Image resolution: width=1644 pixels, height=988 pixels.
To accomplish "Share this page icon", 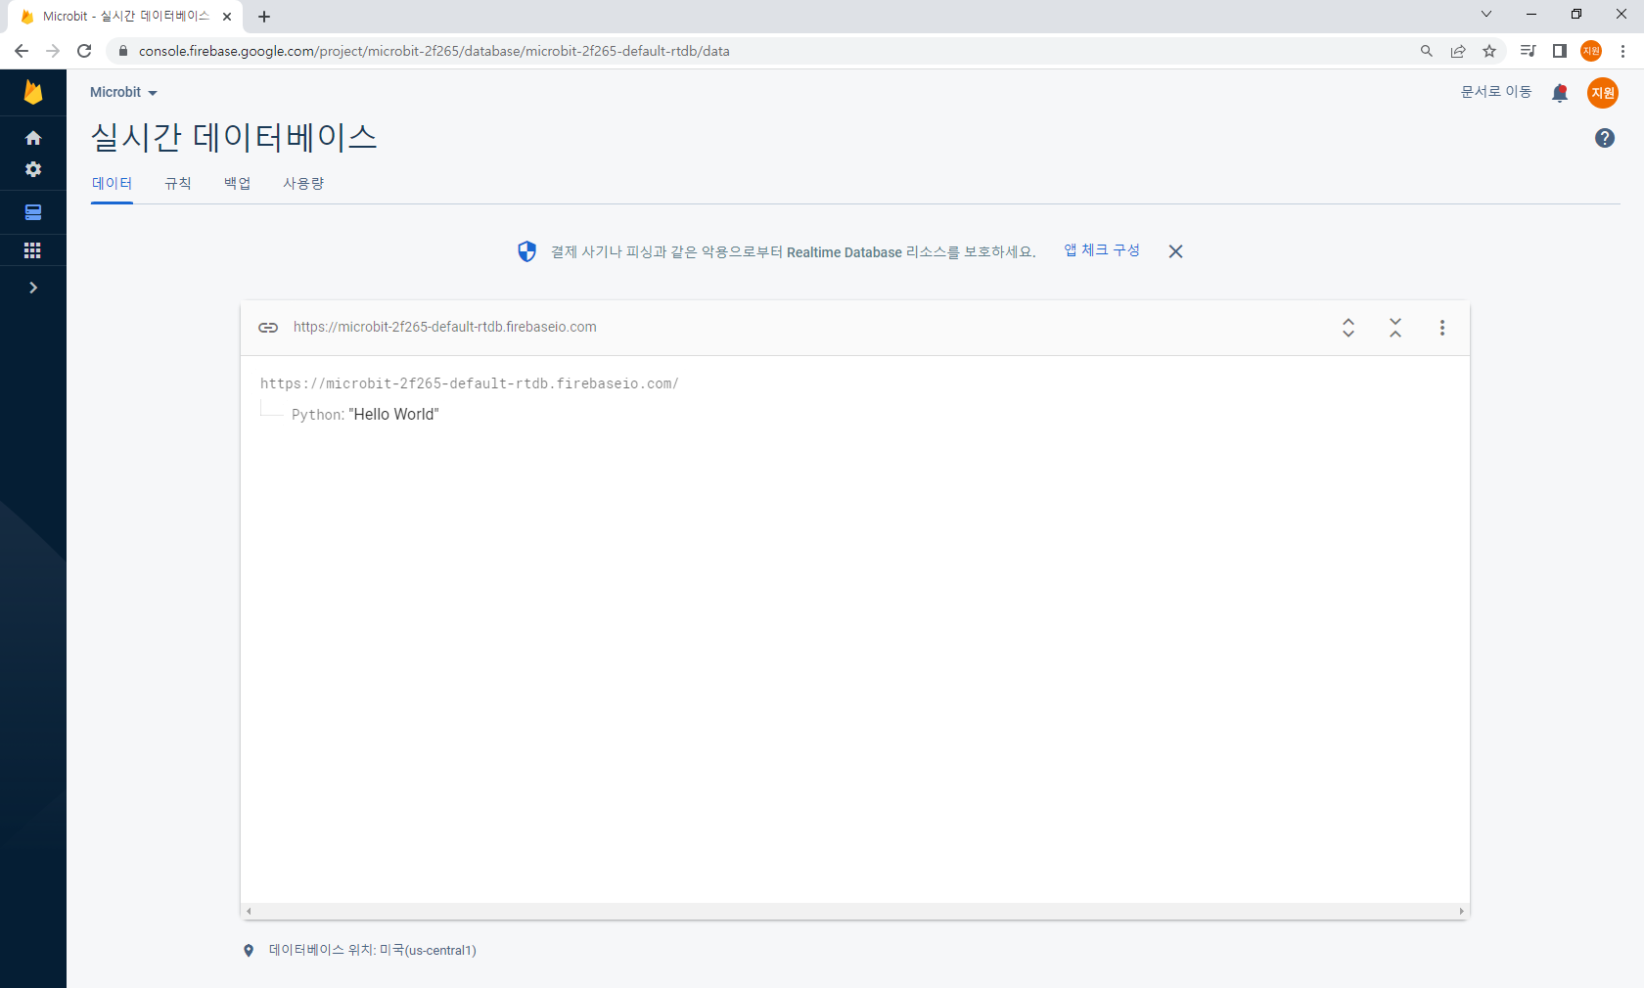I will click(1458, 51).
